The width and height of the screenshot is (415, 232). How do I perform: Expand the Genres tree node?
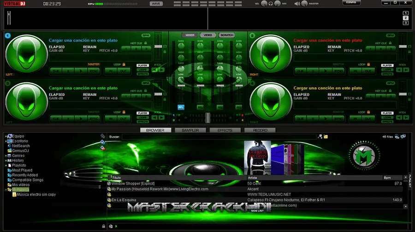click(x=6, y=156)
